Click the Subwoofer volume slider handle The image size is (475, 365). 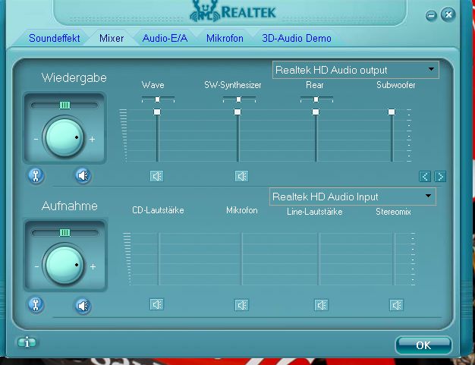coord(392,112)
